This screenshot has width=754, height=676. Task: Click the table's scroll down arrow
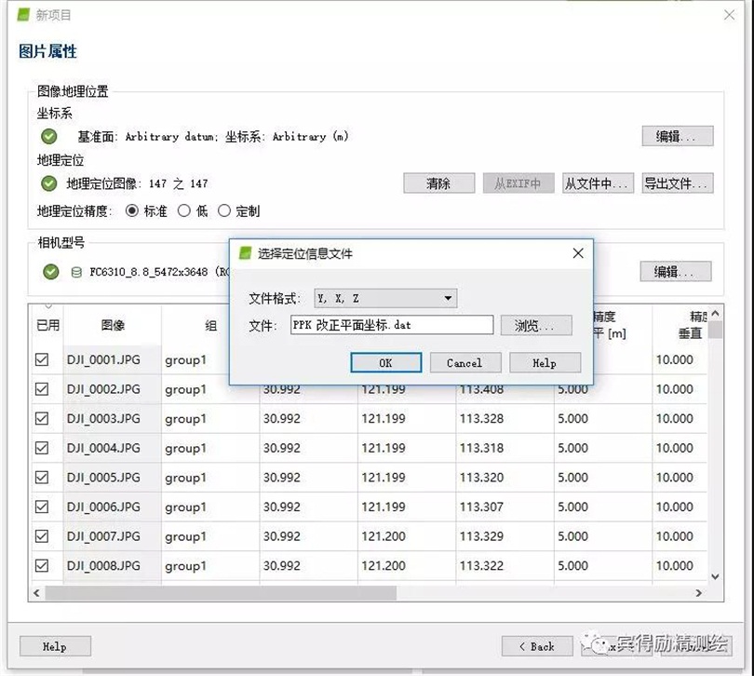[x=715, y=576]
